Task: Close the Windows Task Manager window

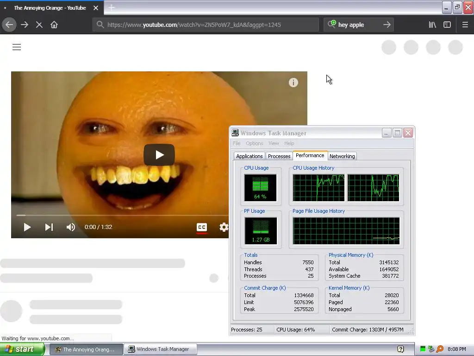Action: point(408,133)
